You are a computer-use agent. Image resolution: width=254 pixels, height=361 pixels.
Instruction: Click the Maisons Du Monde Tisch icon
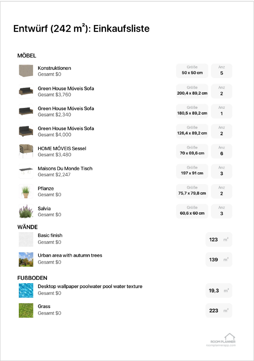[x=25, y=171]
